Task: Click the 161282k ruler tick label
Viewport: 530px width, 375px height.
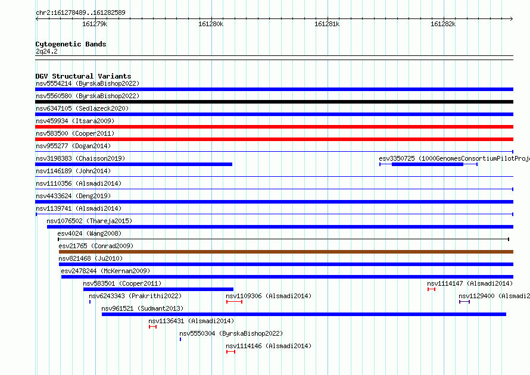Action: 443,24
